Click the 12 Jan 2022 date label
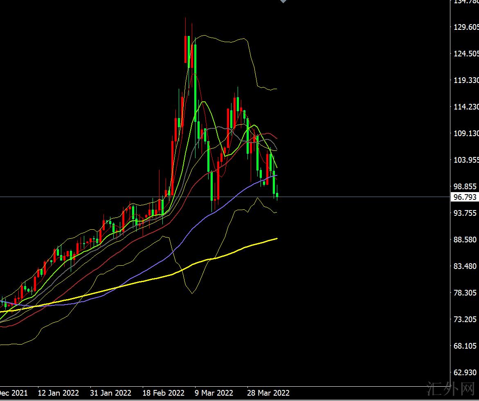The image size is (479, 401). pos(58,393)
